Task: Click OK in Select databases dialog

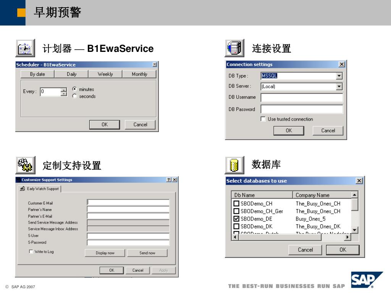Action: click(x=343, y=250)
